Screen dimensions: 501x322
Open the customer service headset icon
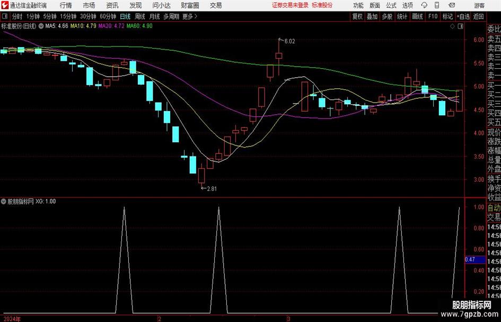click(424, 5)
